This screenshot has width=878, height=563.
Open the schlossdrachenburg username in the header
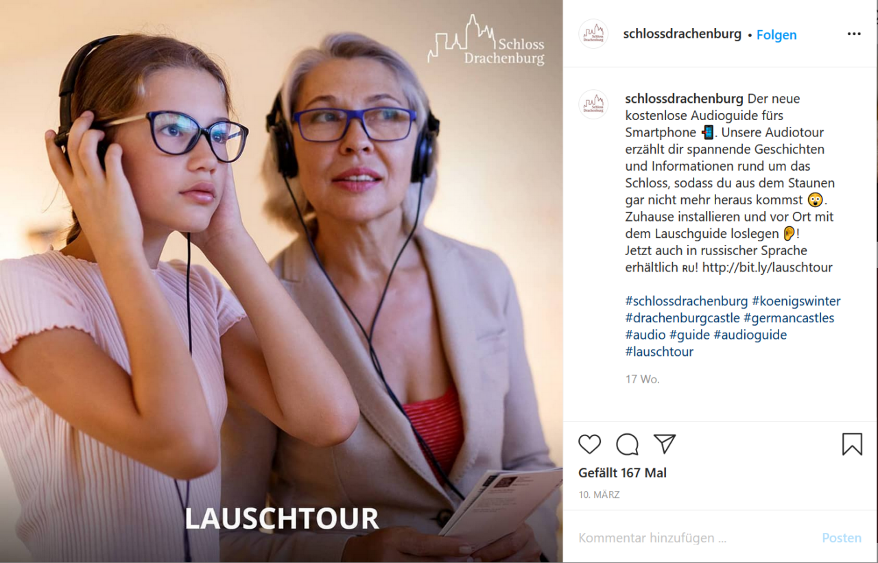point(683,34)
